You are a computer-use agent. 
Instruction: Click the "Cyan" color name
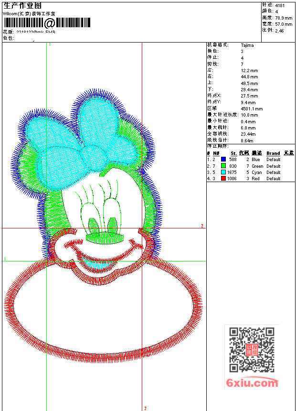pyautogui.click(x=257, y=173)
